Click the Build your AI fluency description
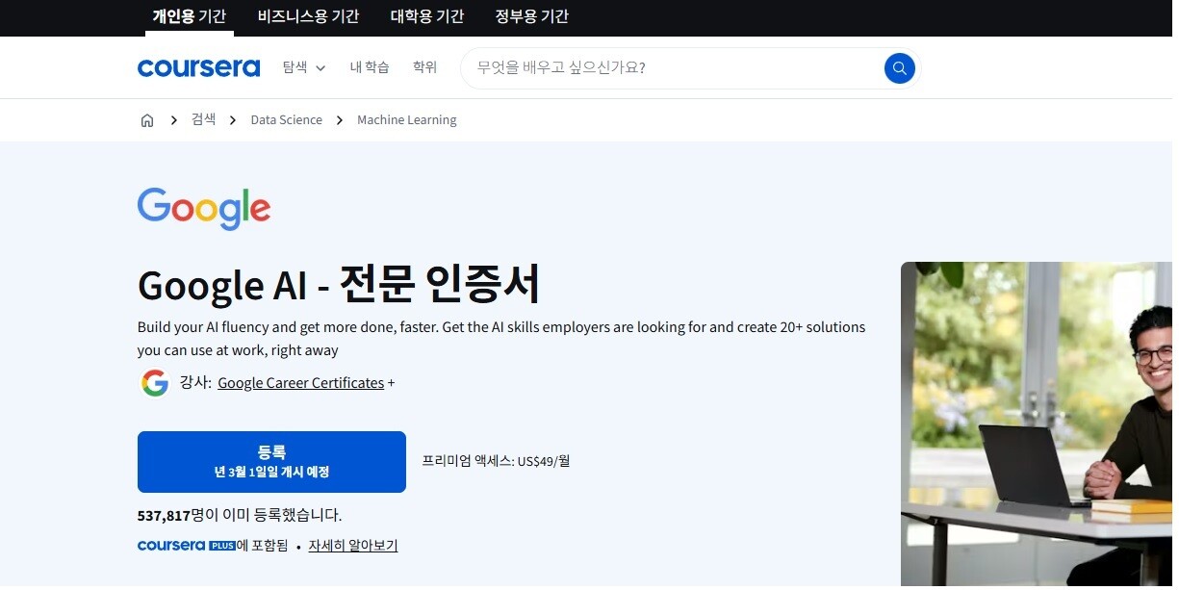Image resolution: width=1179 pixels, height=590 pixels. point(501,339)
